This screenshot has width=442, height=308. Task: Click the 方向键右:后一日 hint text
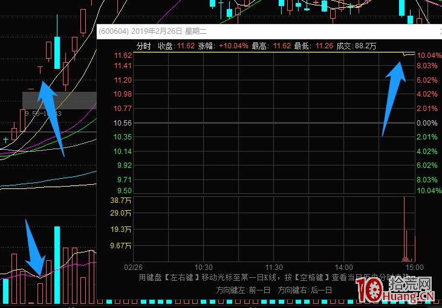[305, 290]
